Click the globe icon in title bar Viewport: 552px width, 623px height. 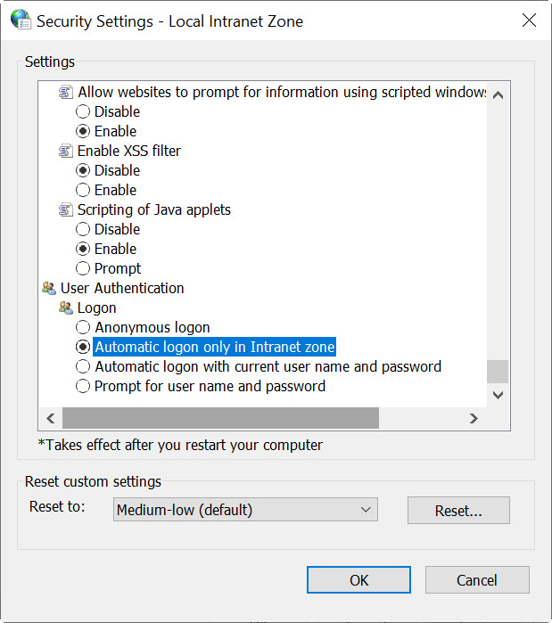[x=21, y=20]
